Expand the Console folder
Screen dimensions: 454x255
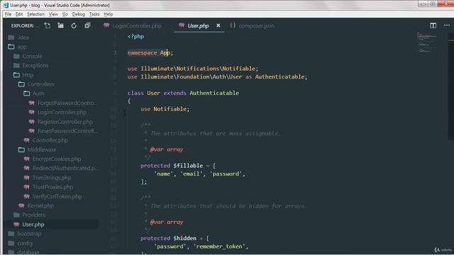[x=28, y=56]
